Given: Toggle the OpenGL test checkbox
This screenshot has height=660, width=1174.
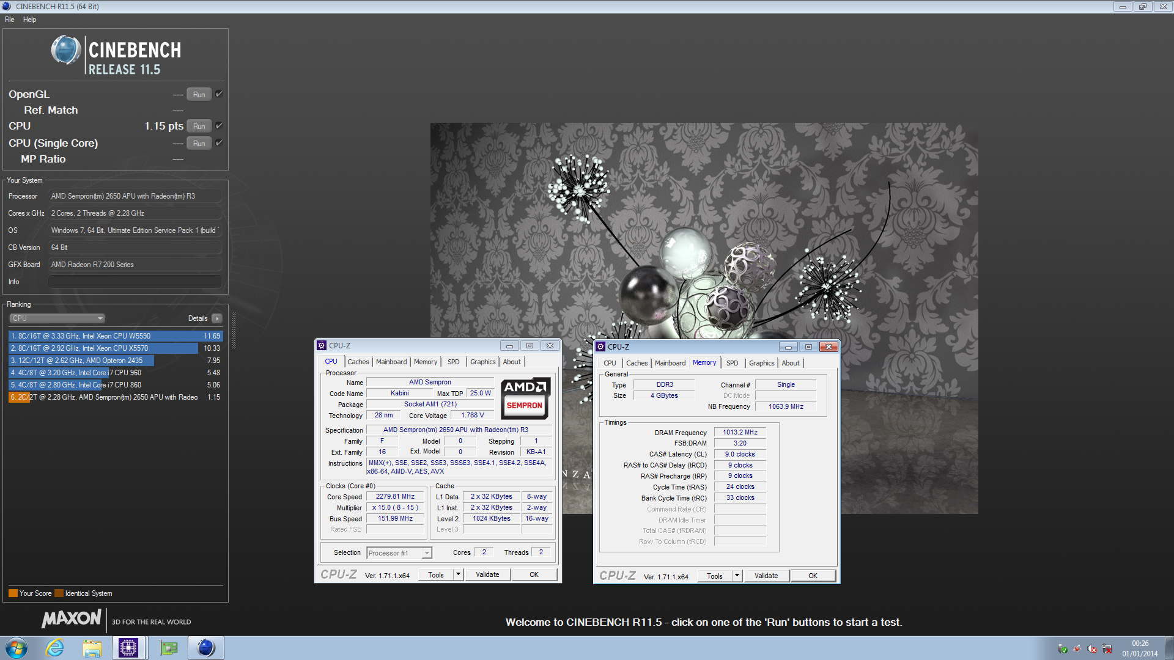Looking at the screenshot, I should pyautogui.click(x=219, y=94).
